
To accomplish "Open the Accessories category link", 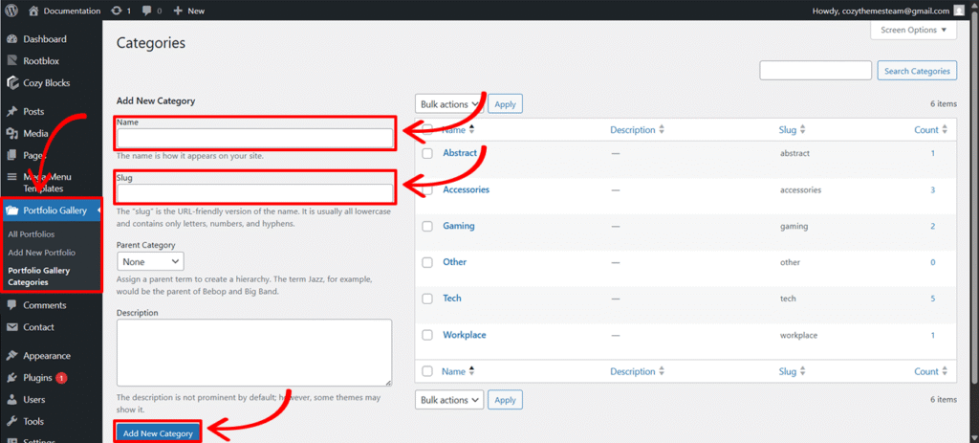I will click(x=466, y=189).
